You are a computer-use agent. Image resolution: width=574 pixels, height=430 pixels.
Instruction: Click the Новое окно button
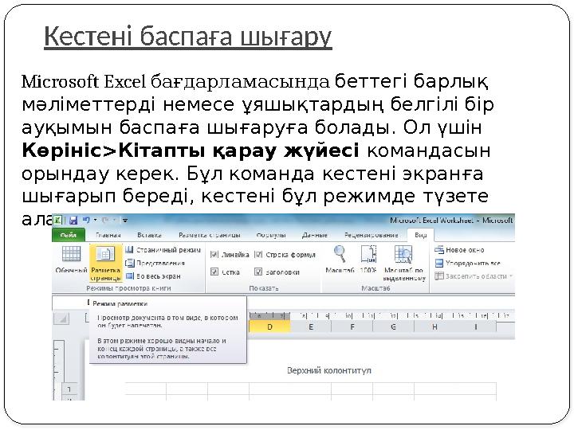tap(459, 250)
